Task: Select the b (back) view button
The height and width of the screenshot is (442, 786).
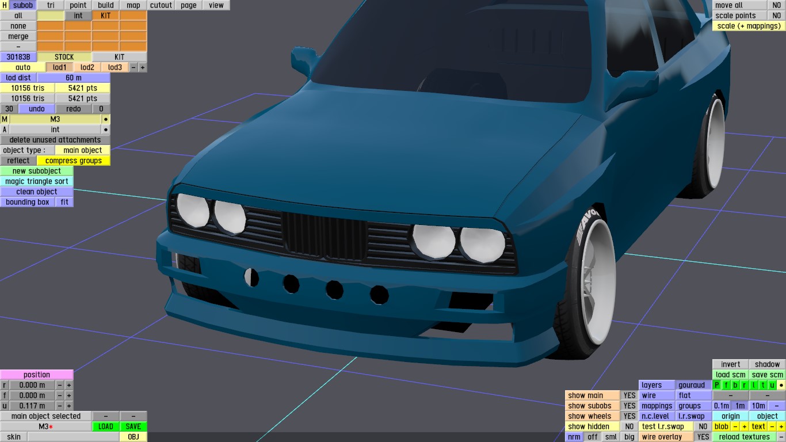Action: 735,385
